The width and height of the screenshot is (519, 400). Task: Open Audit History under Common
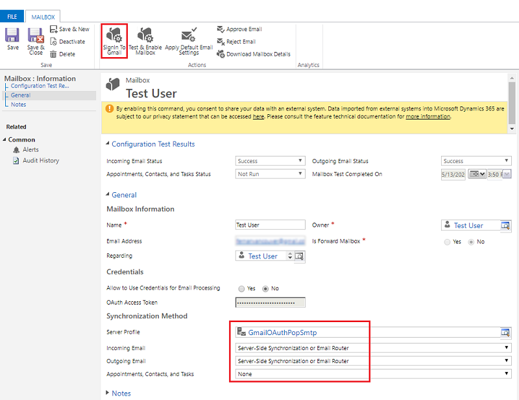click(x=41, y=161)
